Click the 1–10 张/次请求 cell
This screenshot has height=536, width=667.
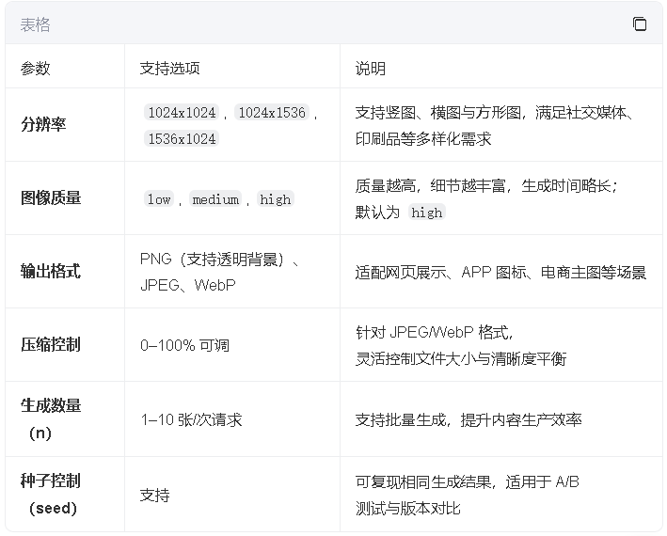point(191,420)
